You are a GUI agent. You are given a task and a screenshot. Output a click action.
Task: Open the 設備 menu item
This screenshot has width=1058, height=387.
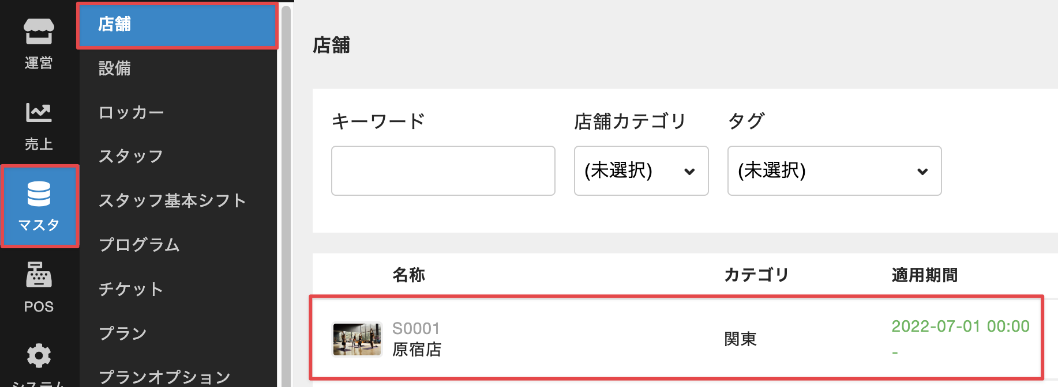(x=115, y=69)
